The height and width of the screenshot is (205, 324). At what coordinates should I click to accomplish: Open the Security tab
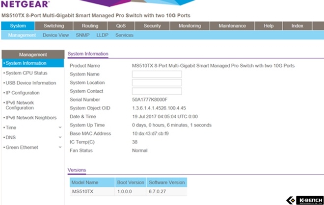tap(152, 26)
